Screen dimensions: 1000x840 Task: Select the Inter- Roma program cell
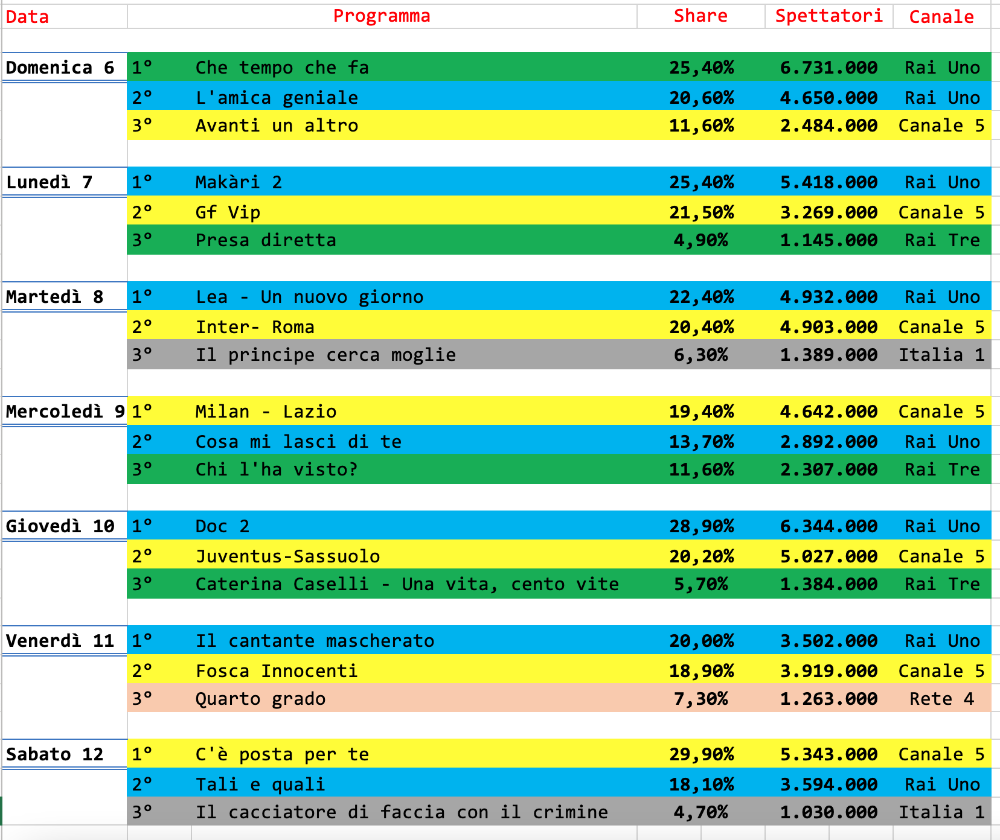(255, 327)
